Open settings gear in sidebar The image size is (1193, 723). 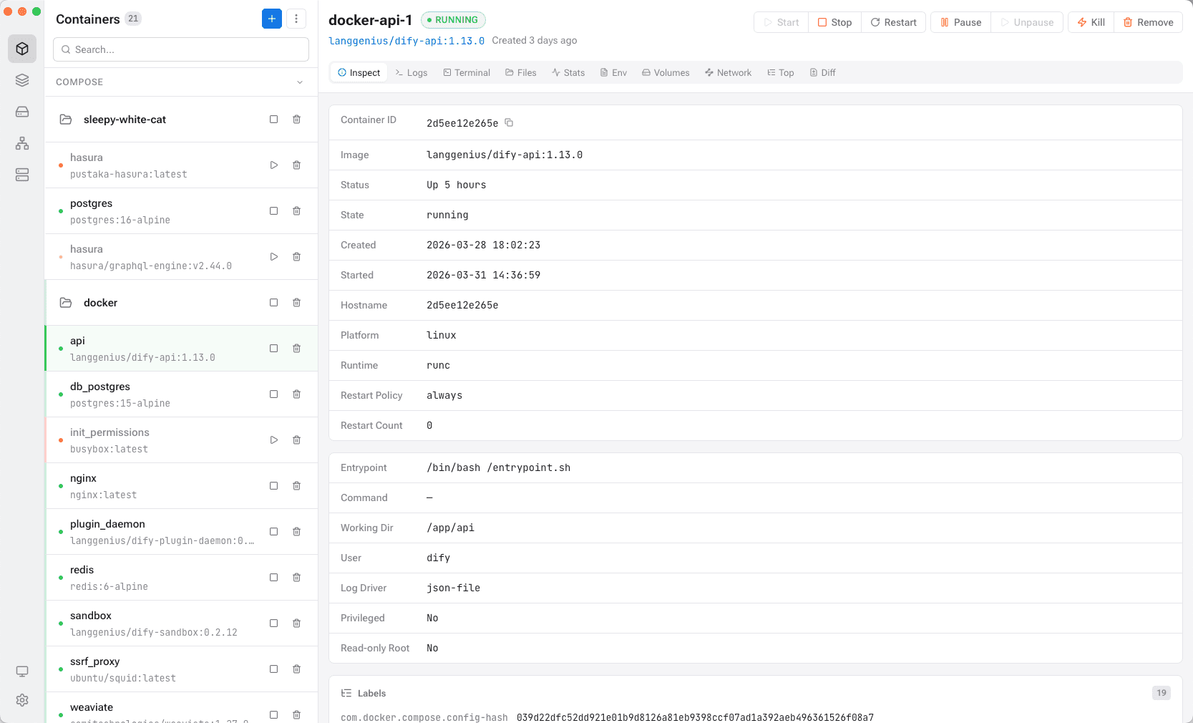tap(22, 700)
